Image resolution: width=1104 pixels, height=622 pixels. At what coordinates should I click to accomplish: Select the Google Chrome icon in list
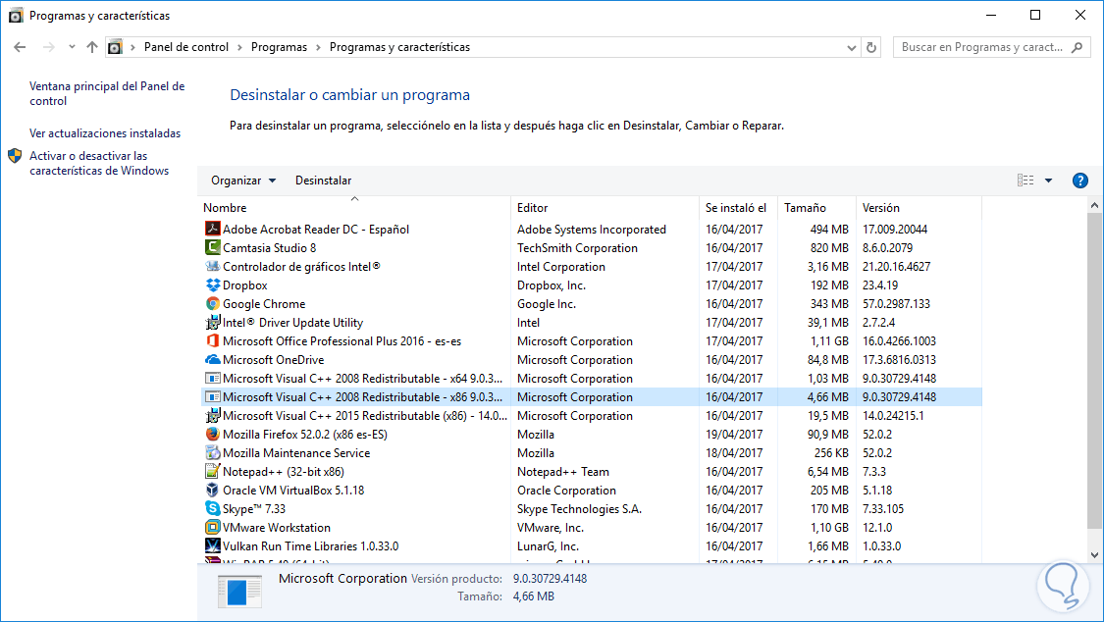click(x=213, y=304)
